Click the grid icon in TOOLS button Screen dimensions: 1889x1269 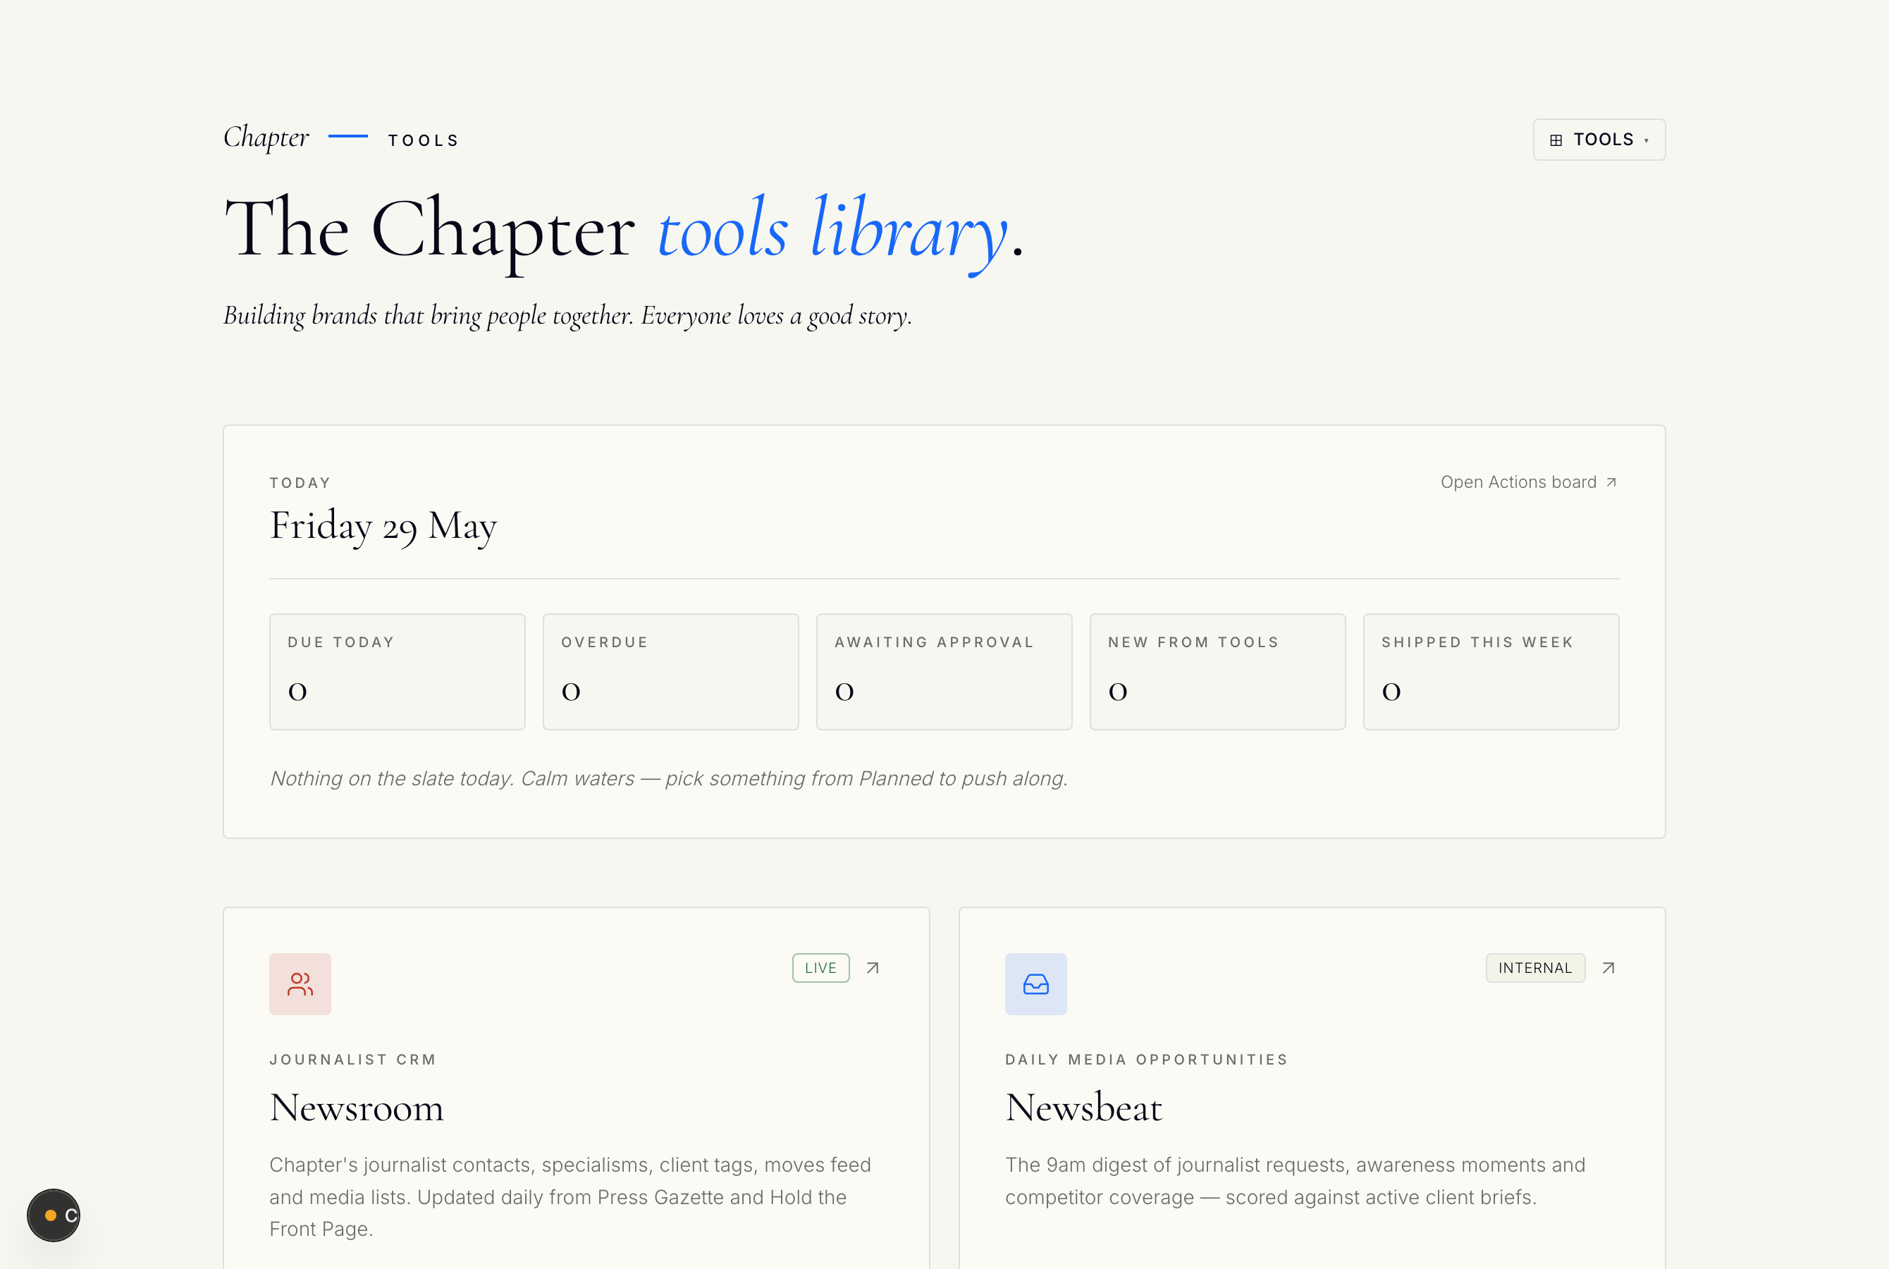[x=1556, y=140]
